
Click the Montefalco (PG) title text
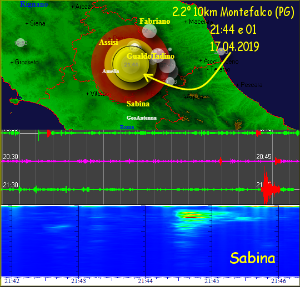(257, 12)
